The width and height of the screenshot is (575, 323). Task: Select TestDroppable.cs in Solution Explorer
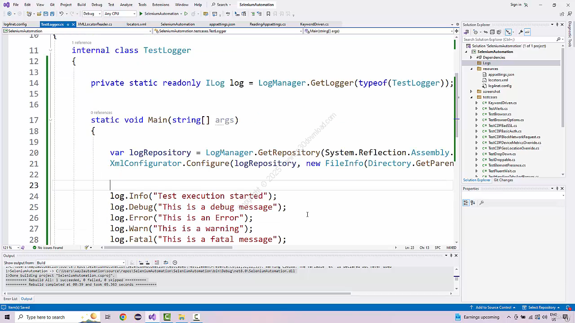point(501,160)
